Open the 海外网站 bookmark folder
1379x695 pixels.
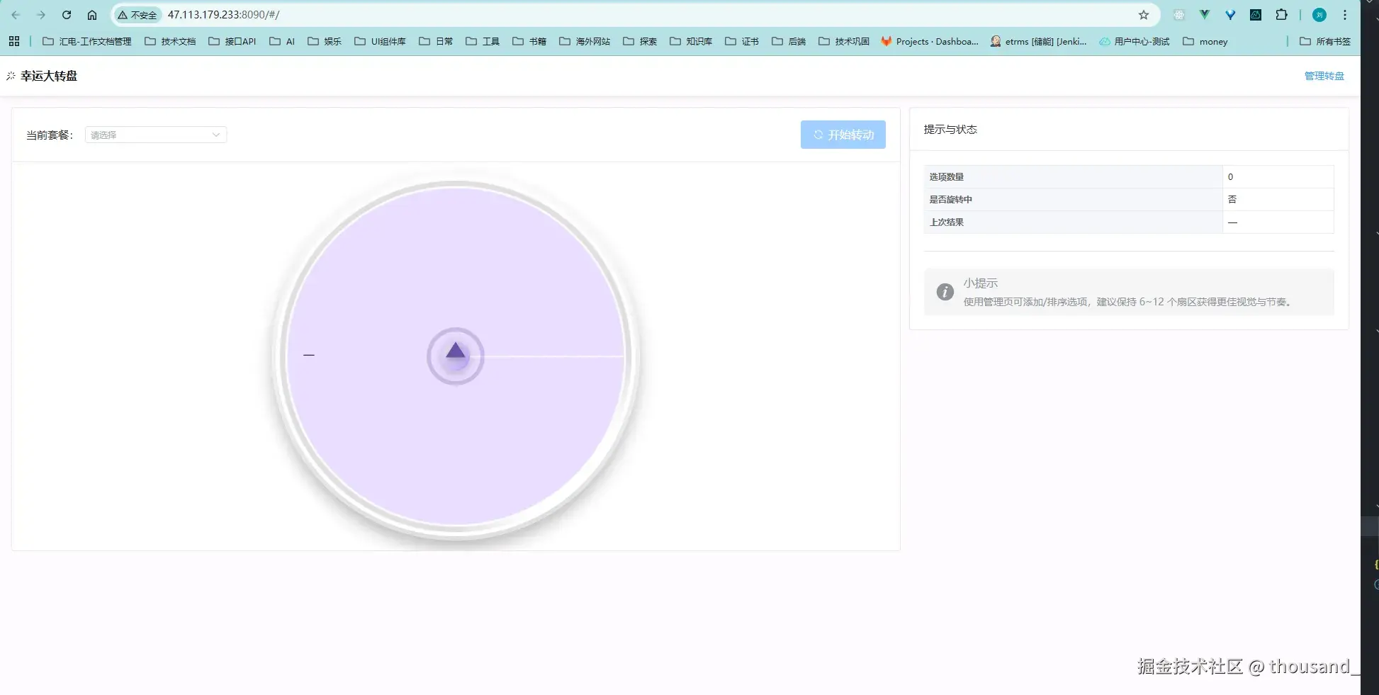tap(585, 42)
